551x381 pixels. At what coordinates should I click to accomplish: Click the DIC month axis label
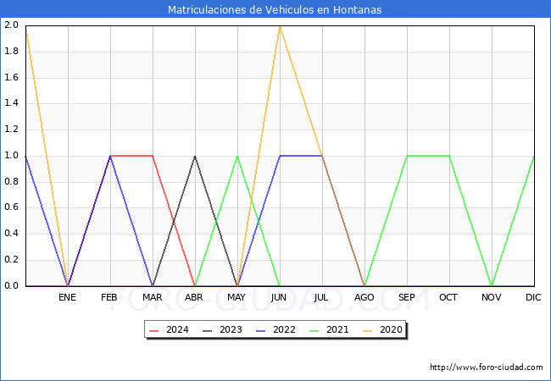(x=533, y=297)
